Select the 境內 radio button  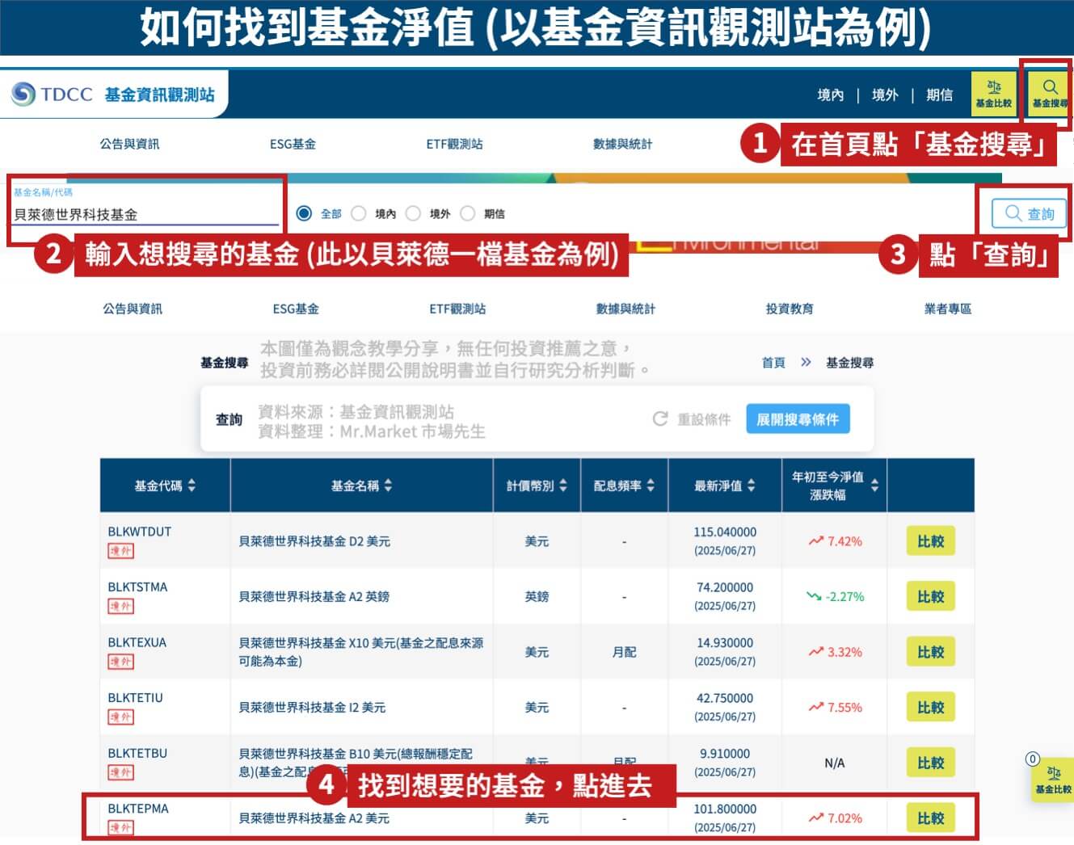coord(359,213)
